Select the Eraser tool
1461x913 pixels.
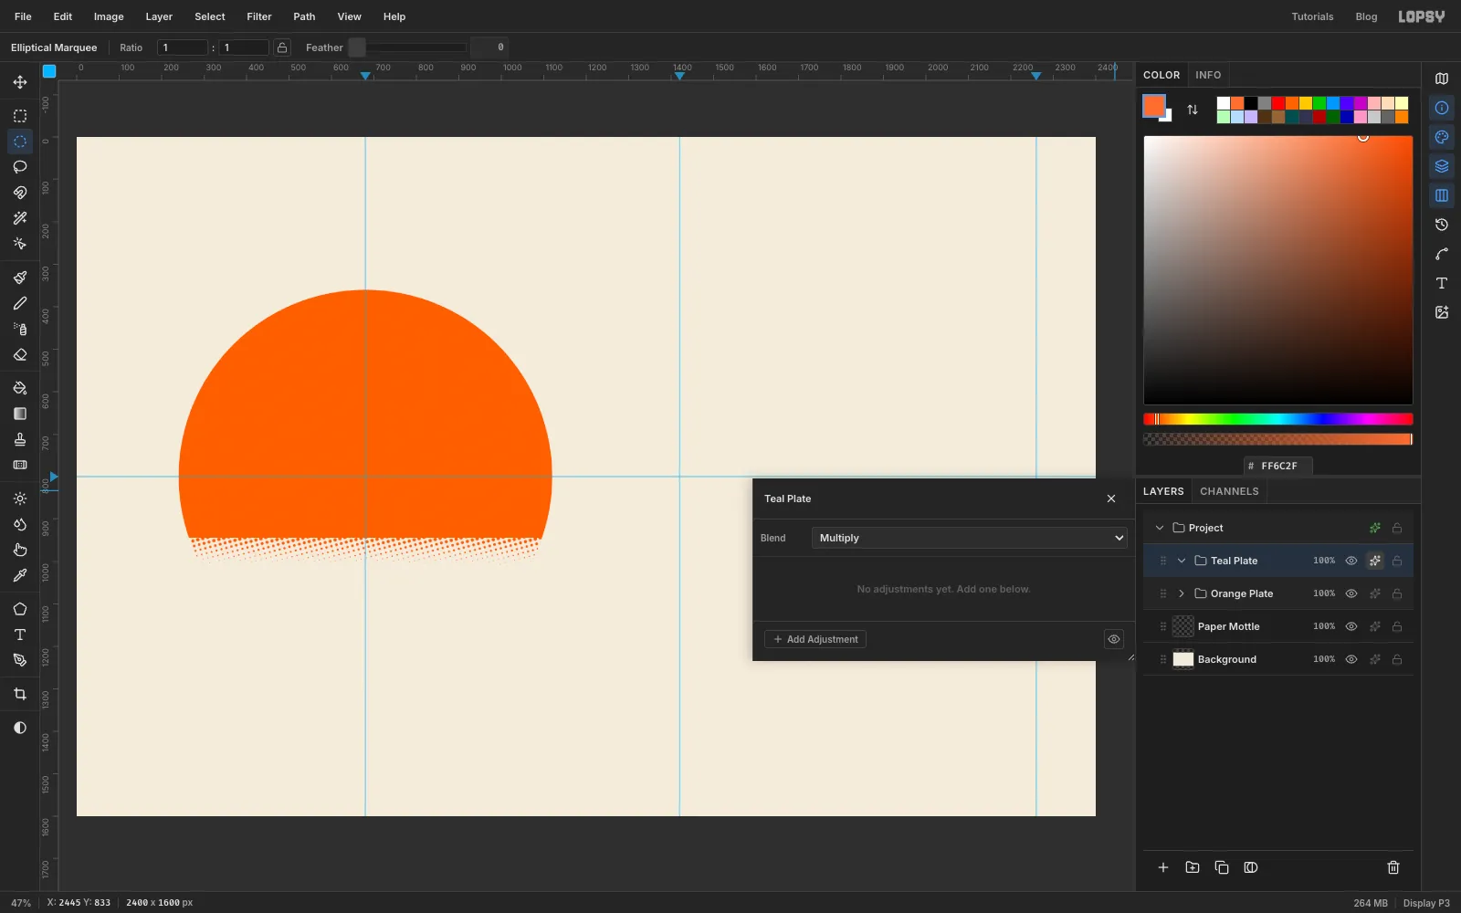click(x=20, y=354)
